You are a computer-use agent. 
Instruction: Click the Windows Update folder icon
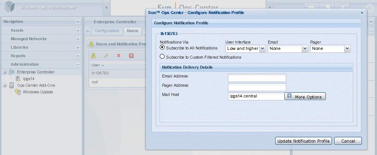pyautogui.click(x=18, y=92)
